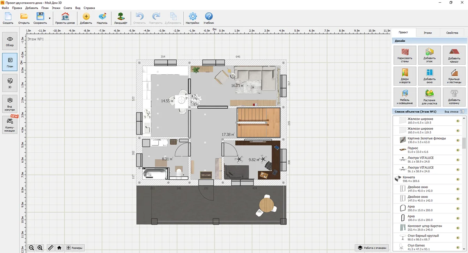Open the Учебник help tutorial

click(209, 18)
